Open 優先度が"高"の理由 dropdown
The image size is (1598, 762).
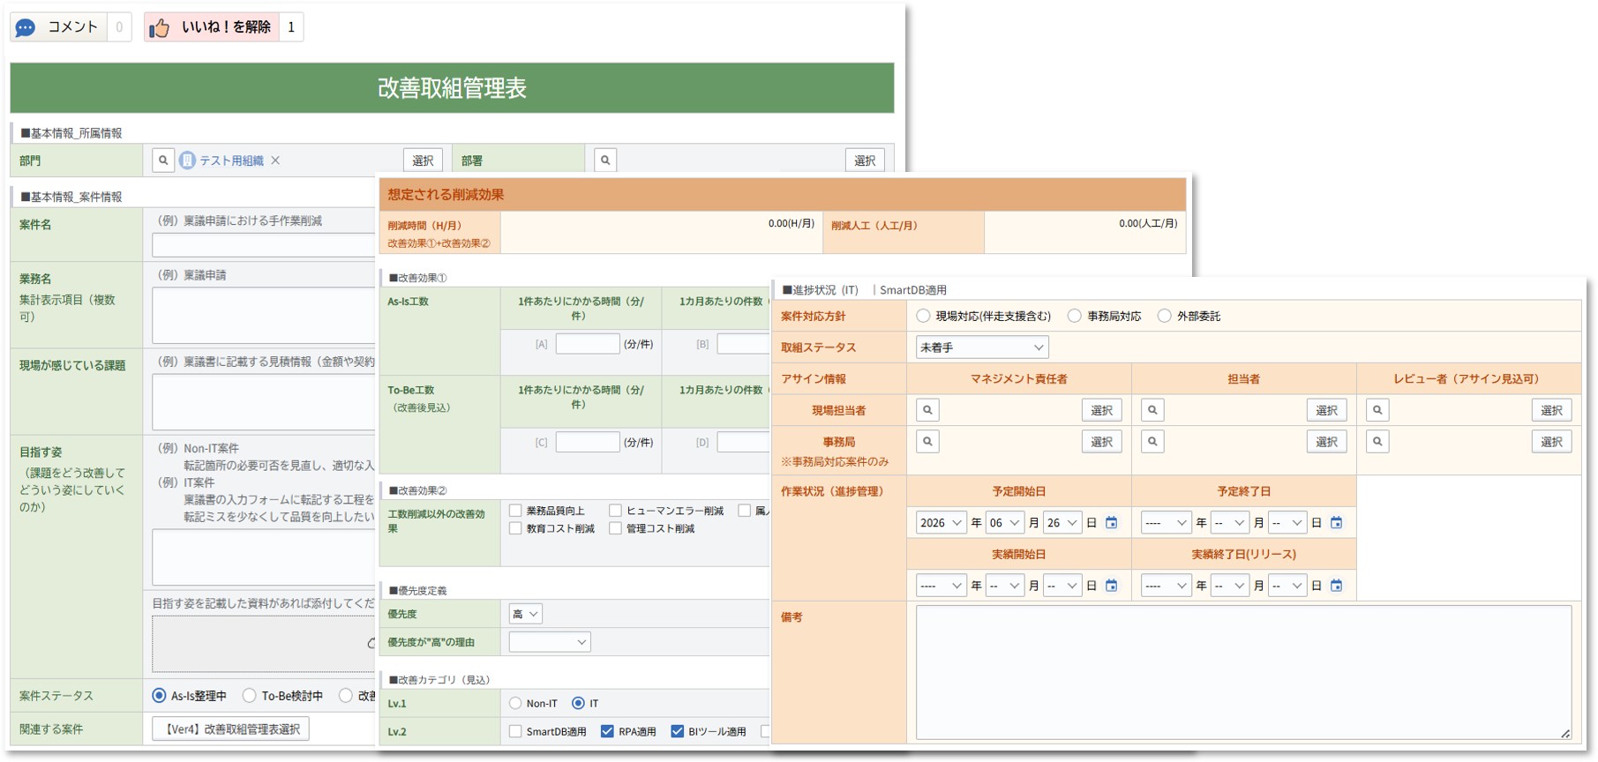coord(550,642)
